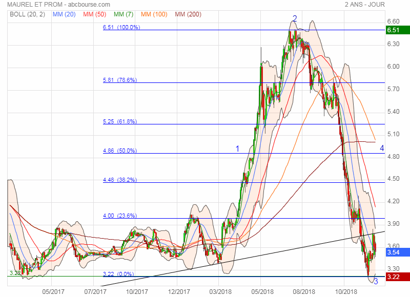The width and height of the screenshot is (410, 297).
Task: Select the MM (20) legend entry
Action: click(64, 14)
